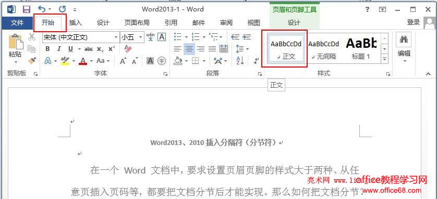Image resolution: width=437 pixels, height=199 pixels.
Task: Toggle Show/Hide paragraph marks
Action: coord(257,60)
